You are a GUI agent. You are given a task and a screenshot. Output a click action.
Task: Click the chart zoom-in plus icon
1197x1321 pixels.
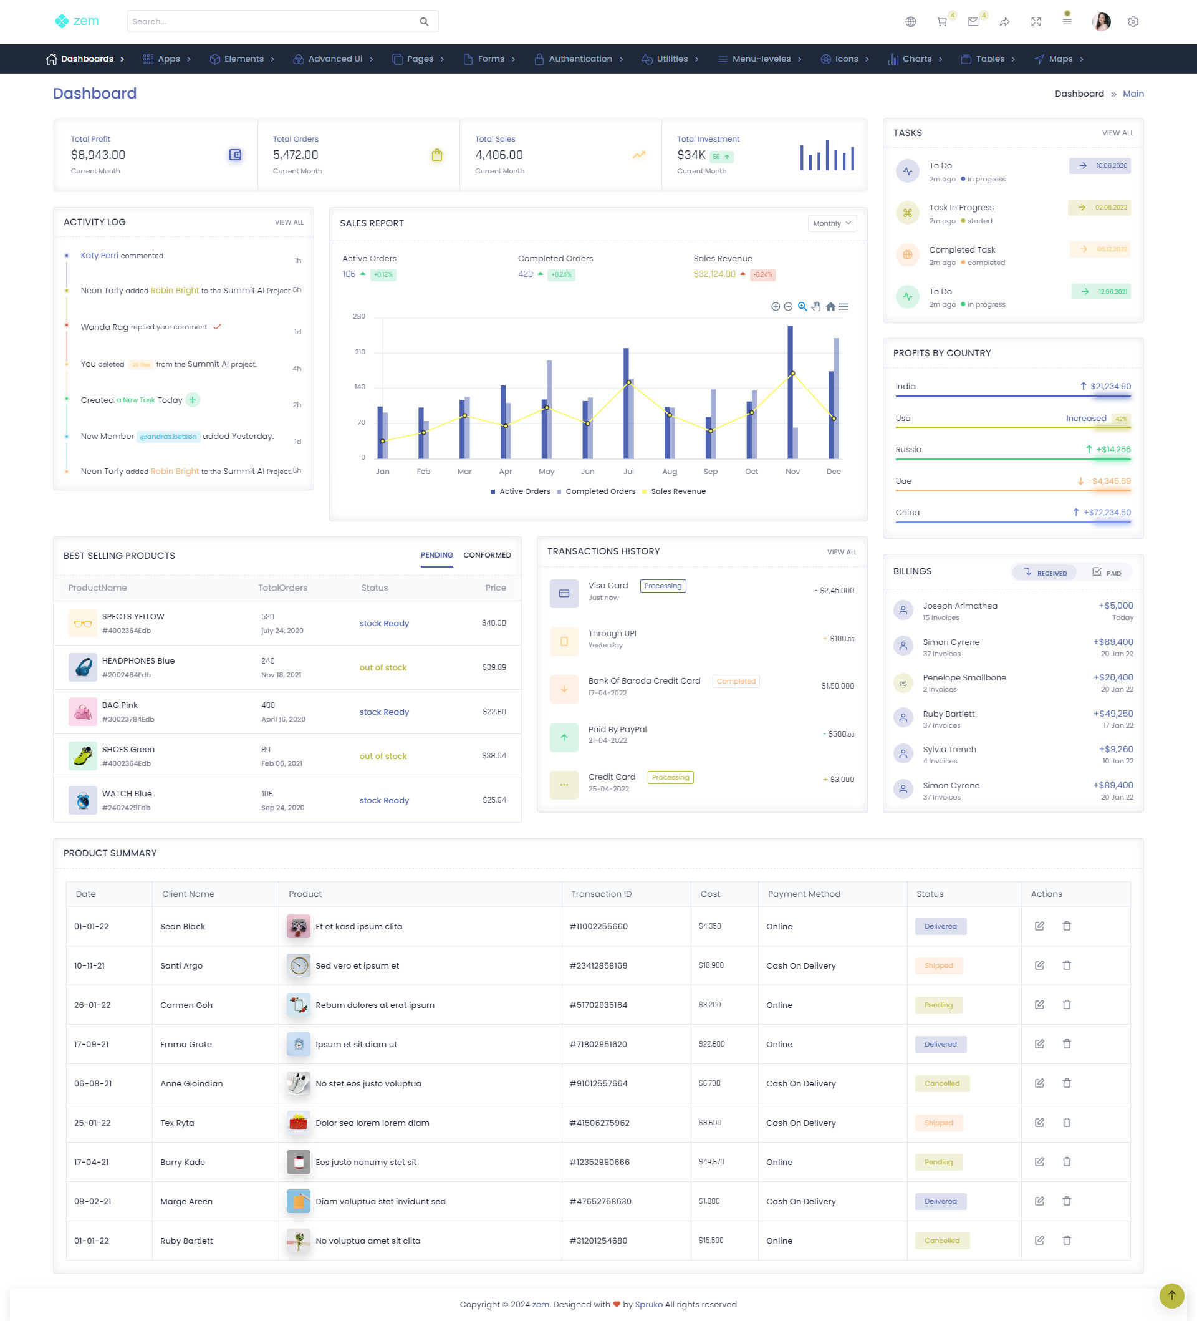coord(776,307)
